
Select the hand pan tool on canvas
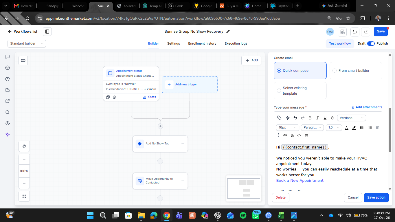(24, 146)
